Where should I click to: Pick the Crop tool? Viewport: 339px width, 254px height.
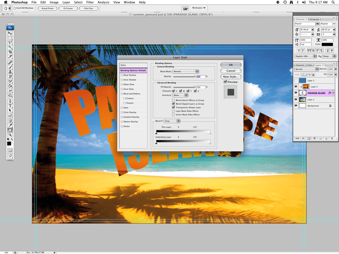tap(10, 52)
